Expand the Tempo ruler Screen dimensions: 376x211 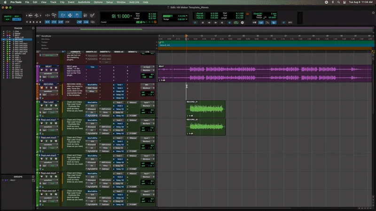coord(39,42)
